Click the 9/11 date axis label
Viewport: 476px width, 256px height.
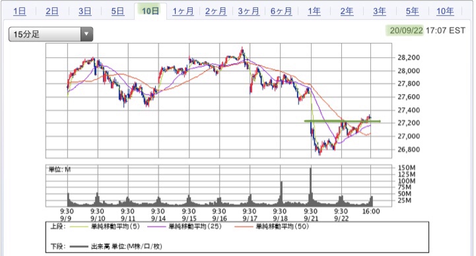tap(128, 218)
